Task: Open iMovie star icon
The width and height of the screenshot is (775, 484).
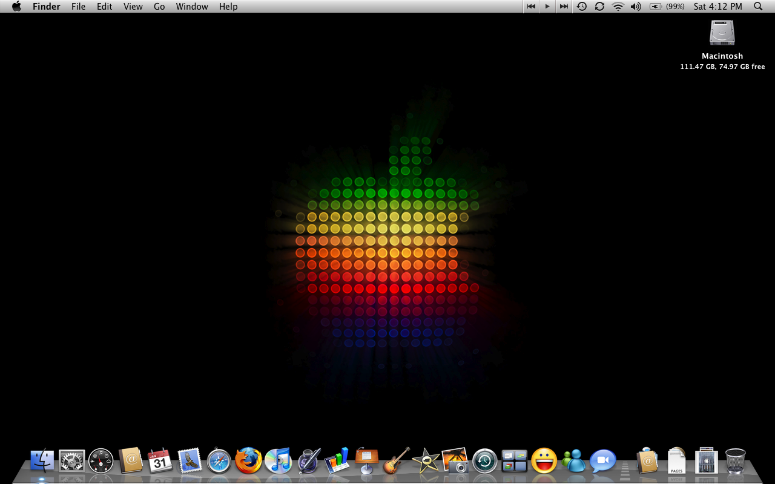Action: [x=426, y=461]
